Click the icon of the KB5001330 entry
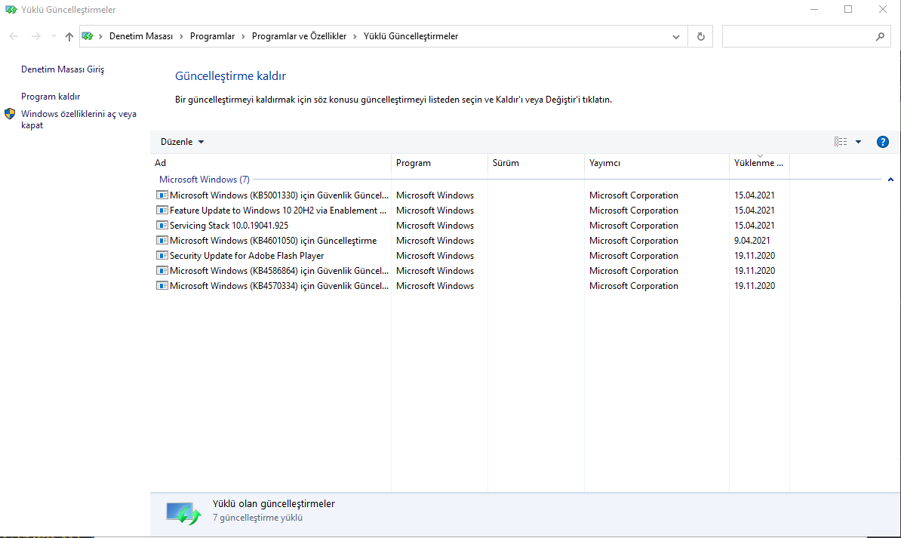 click(162, 195)
